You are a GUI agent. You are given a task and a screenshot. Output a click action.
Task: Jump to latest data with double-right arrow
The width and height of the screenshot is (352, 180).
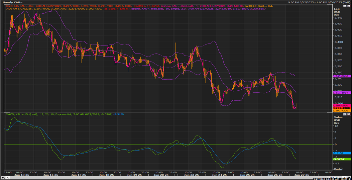[349, 178]
